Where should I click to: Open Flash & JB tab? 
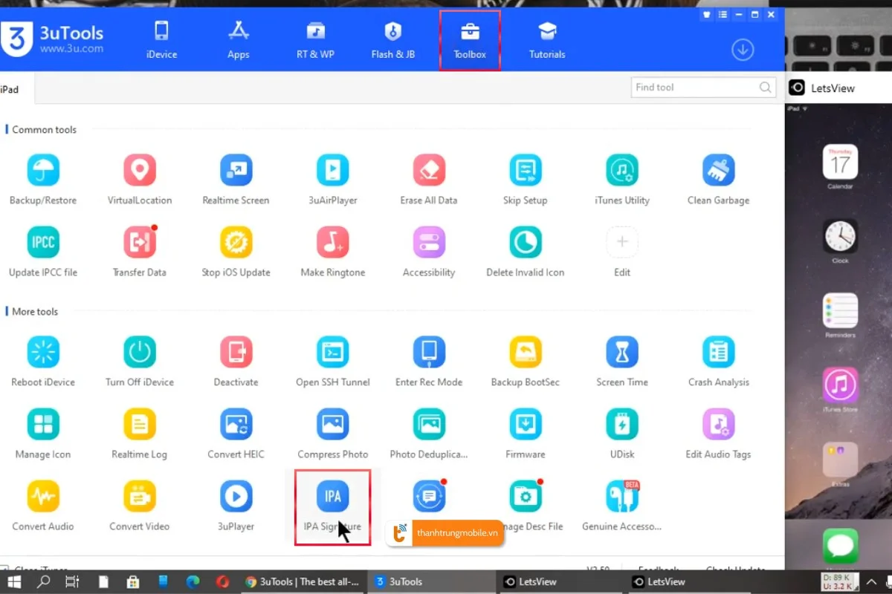click(393, 40)
